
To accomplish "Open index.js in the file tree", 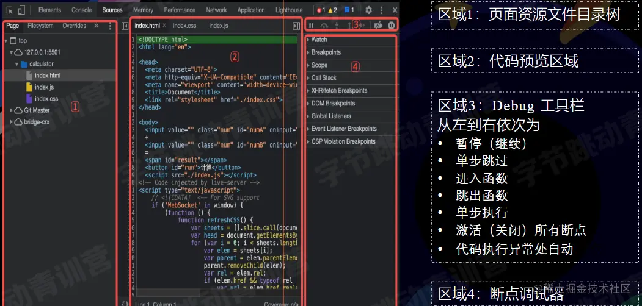I will tap(44, 87).
